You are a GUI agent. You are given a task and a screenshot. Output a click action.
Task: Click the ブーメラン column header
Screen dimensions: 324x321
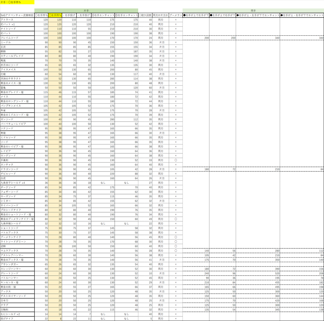coord(176,15)
